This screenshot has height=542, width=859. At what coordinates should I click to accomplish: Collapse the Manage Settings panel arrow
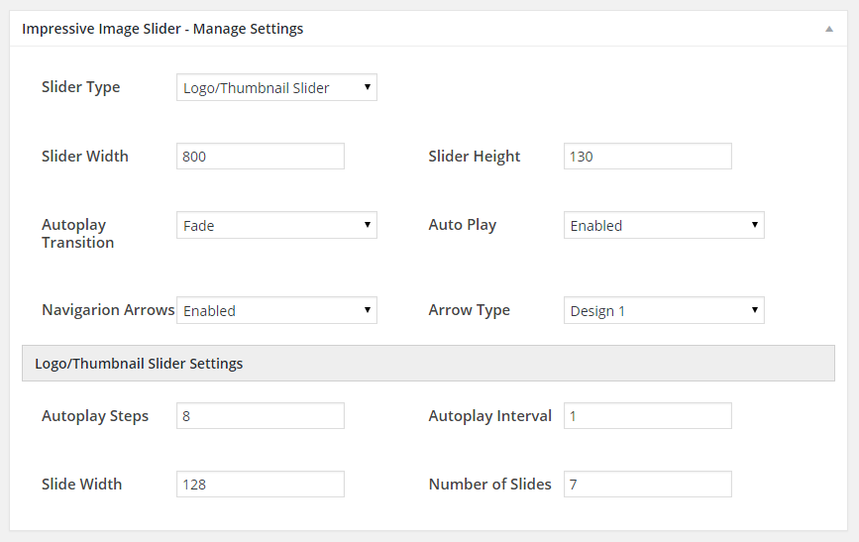(x=829, y=29)
